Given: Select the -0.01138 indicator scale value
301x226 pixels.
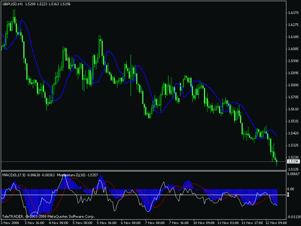Looking at the screenshot, I should point(294,217).
